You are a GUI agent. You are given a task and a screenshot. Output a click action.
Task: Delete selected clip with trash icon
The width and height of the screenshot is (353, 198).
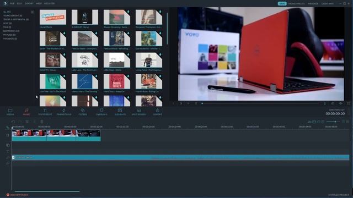(x=42, y=122)
